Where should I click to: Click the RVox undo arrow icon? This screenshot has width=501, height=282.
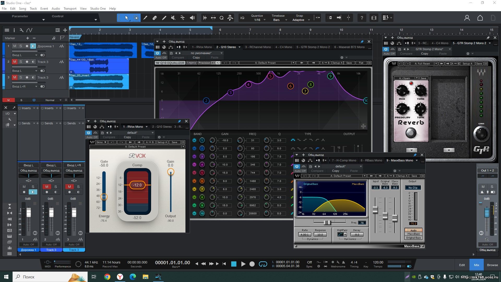click(112, 142)
